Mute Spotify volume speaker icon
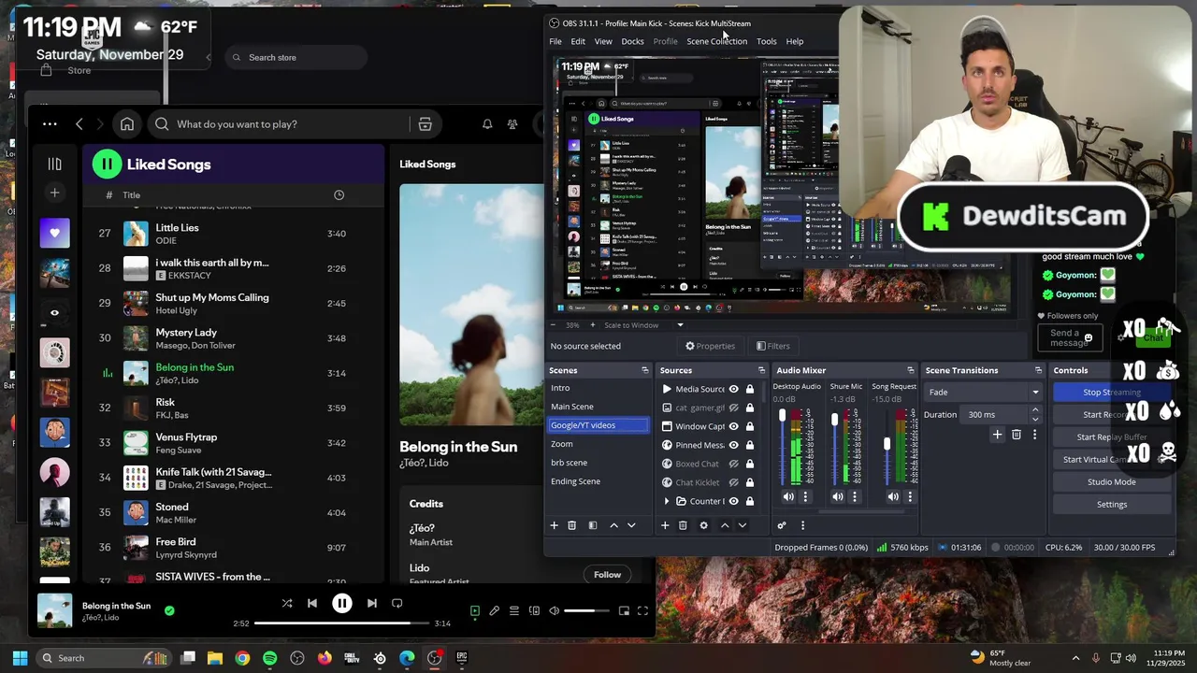 [x=554, y=610]
